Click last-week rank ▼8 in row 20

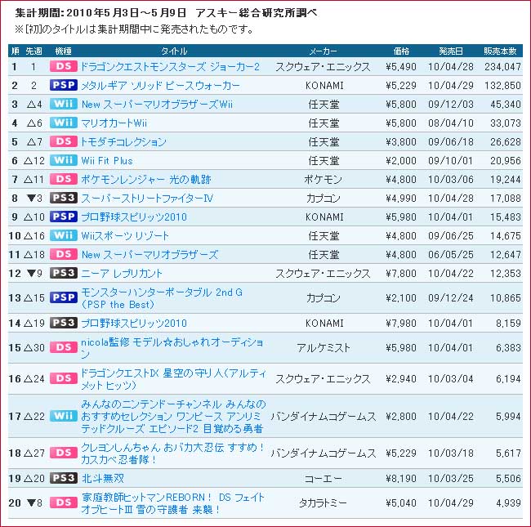point(34,503)
